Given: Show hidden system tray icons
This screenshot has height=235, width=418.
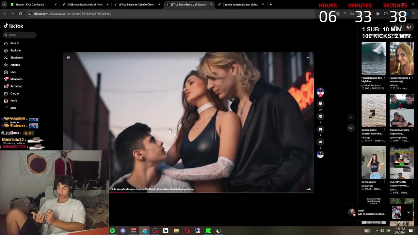Looking at the screenshot, I should click(377, 231).
